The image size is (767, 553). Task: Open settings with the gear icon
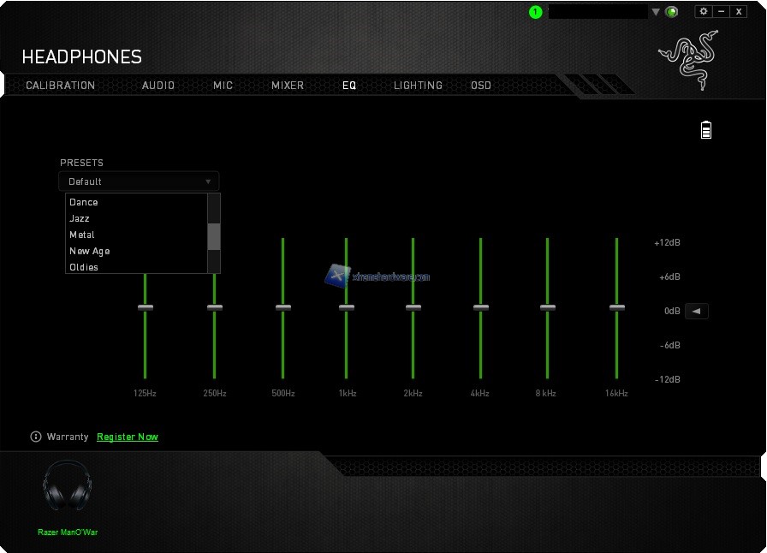(704, 11)
